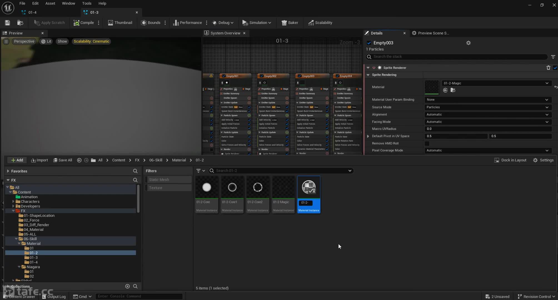Click the Apply Scratch button
Screen dimensions: 558x300
point(49,23)
